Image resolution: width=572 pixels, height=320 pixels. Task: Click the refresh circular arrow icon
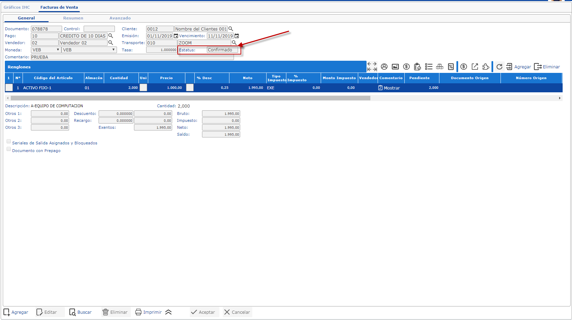pos(499,67)
